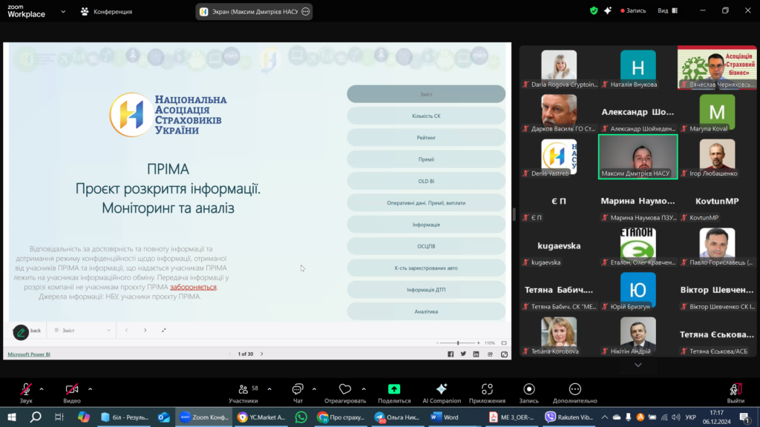Click zoom out minus next to zoom slider
This screenshot has width=760, height=427.
click(x=437, y=342)
